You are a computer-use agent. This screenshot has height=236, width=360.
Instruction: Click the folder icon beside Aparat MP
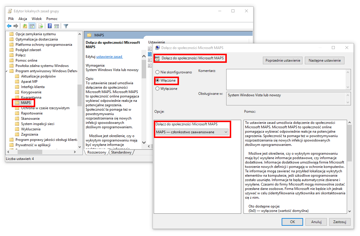tap(17, 82)
